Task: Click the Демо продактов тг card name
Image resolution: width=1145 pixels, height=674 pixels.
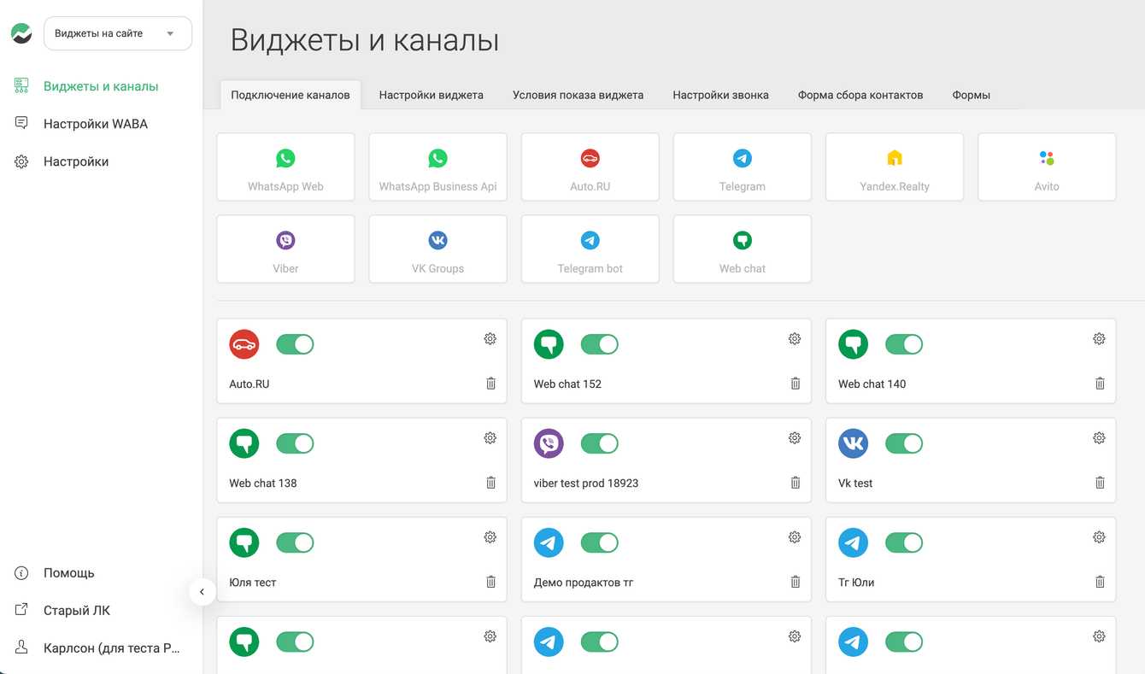Action: click(584, 583)
